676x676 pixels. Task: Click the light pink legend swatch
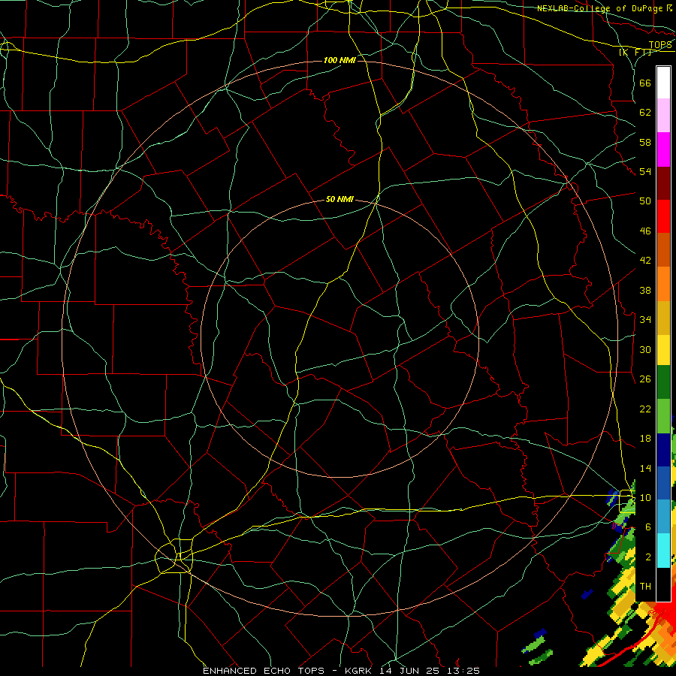663,116
